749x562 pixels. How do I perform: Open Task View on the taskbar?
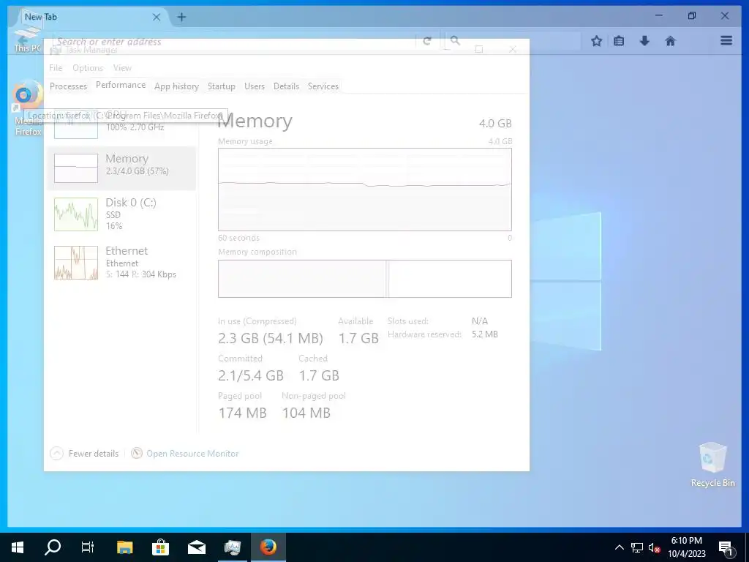pyautogui.click(x=88, y=547)
